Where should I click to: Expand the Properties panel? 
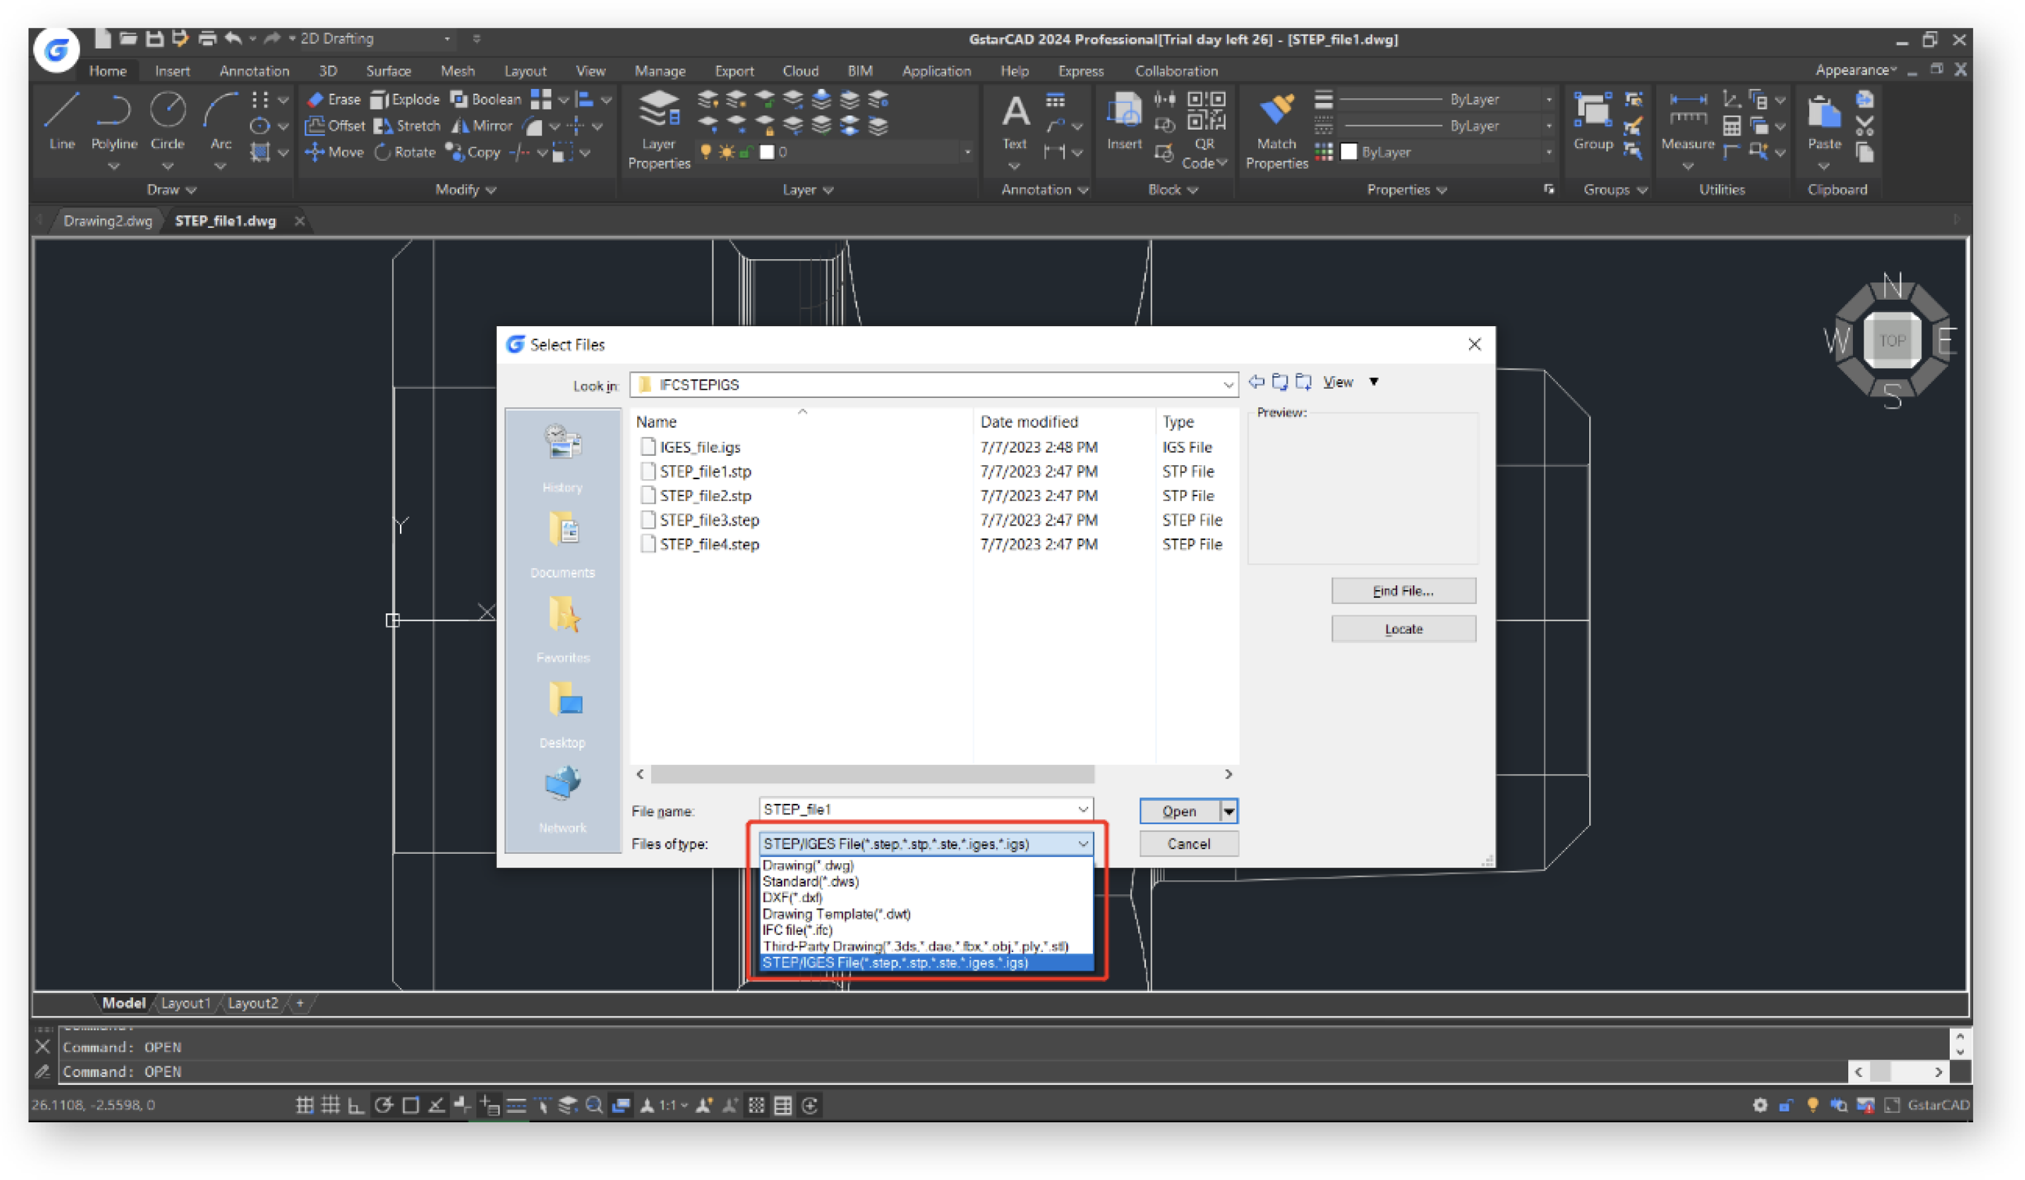1406,190
